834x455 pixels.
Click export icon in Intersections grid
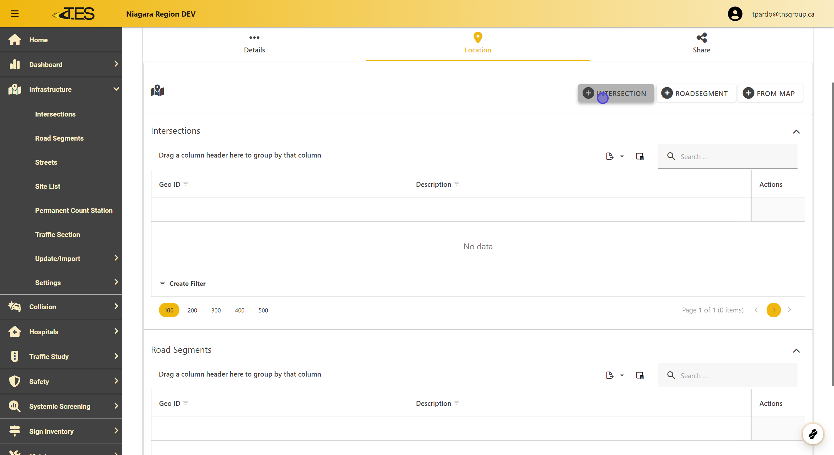610,157
